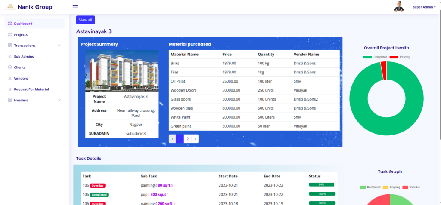Go to page 2 of materials

pos(188,139)
